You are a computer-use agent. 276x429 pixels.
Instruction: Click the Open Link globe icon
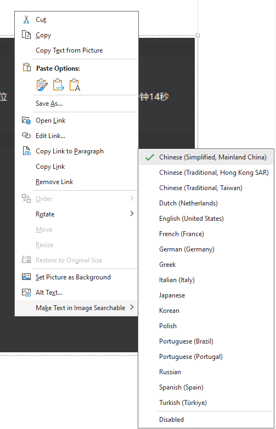pos(26,121)
